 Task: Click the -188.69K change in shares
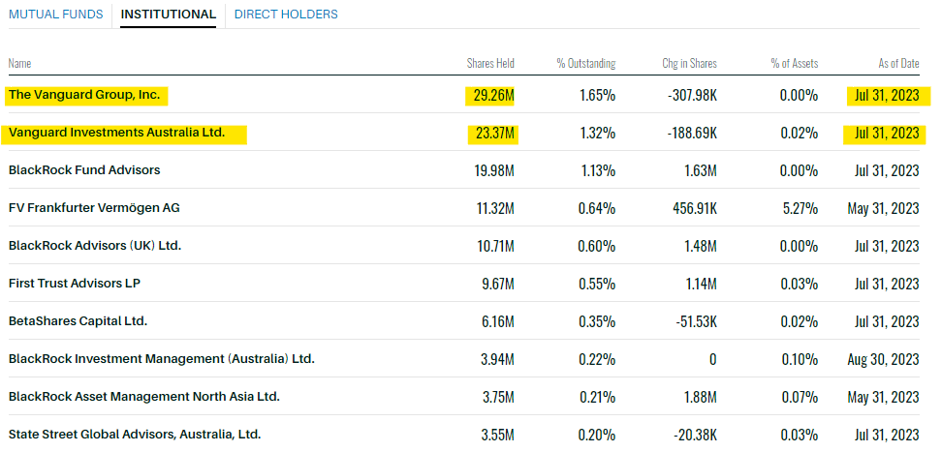tap(692, 134)
